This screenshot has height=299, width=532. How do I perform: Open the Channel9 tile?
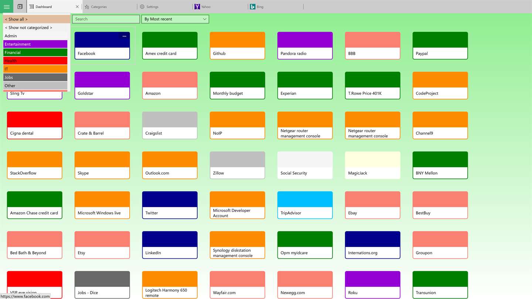click(x=440, y=125)
